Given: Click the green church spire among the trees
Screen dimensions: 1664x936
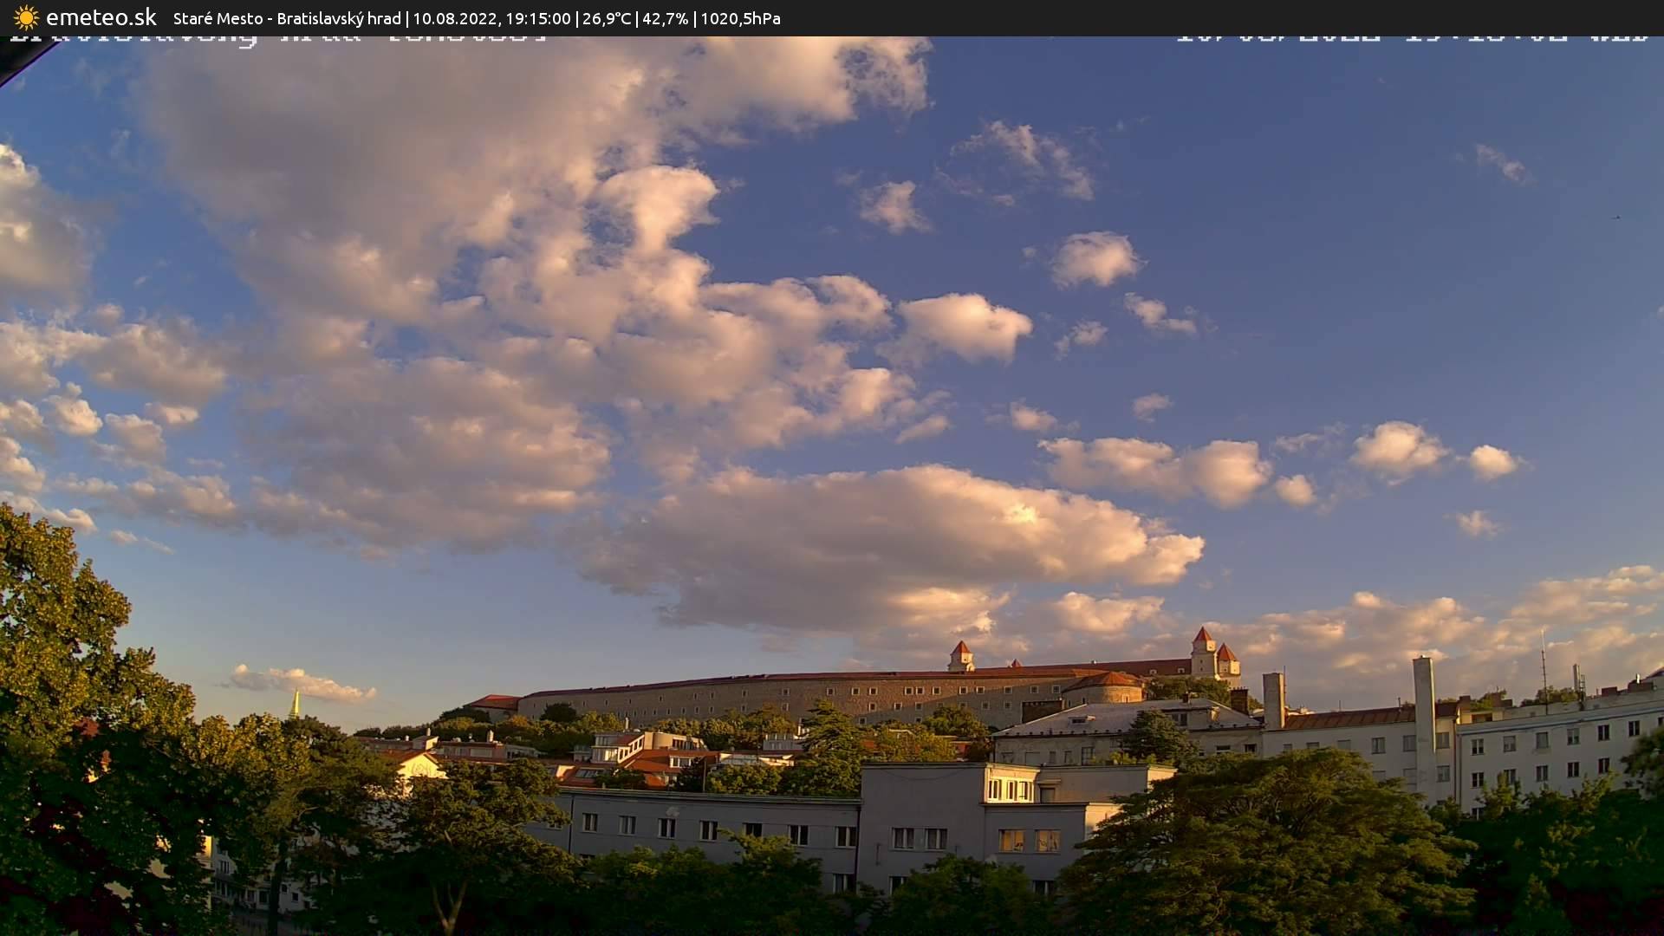Looking at the screenshot, I should (295, 703).
